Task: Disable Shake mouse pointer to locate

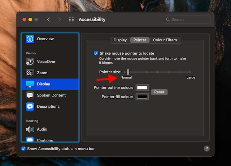Action: pyautogui.click(x=96, y=53)
